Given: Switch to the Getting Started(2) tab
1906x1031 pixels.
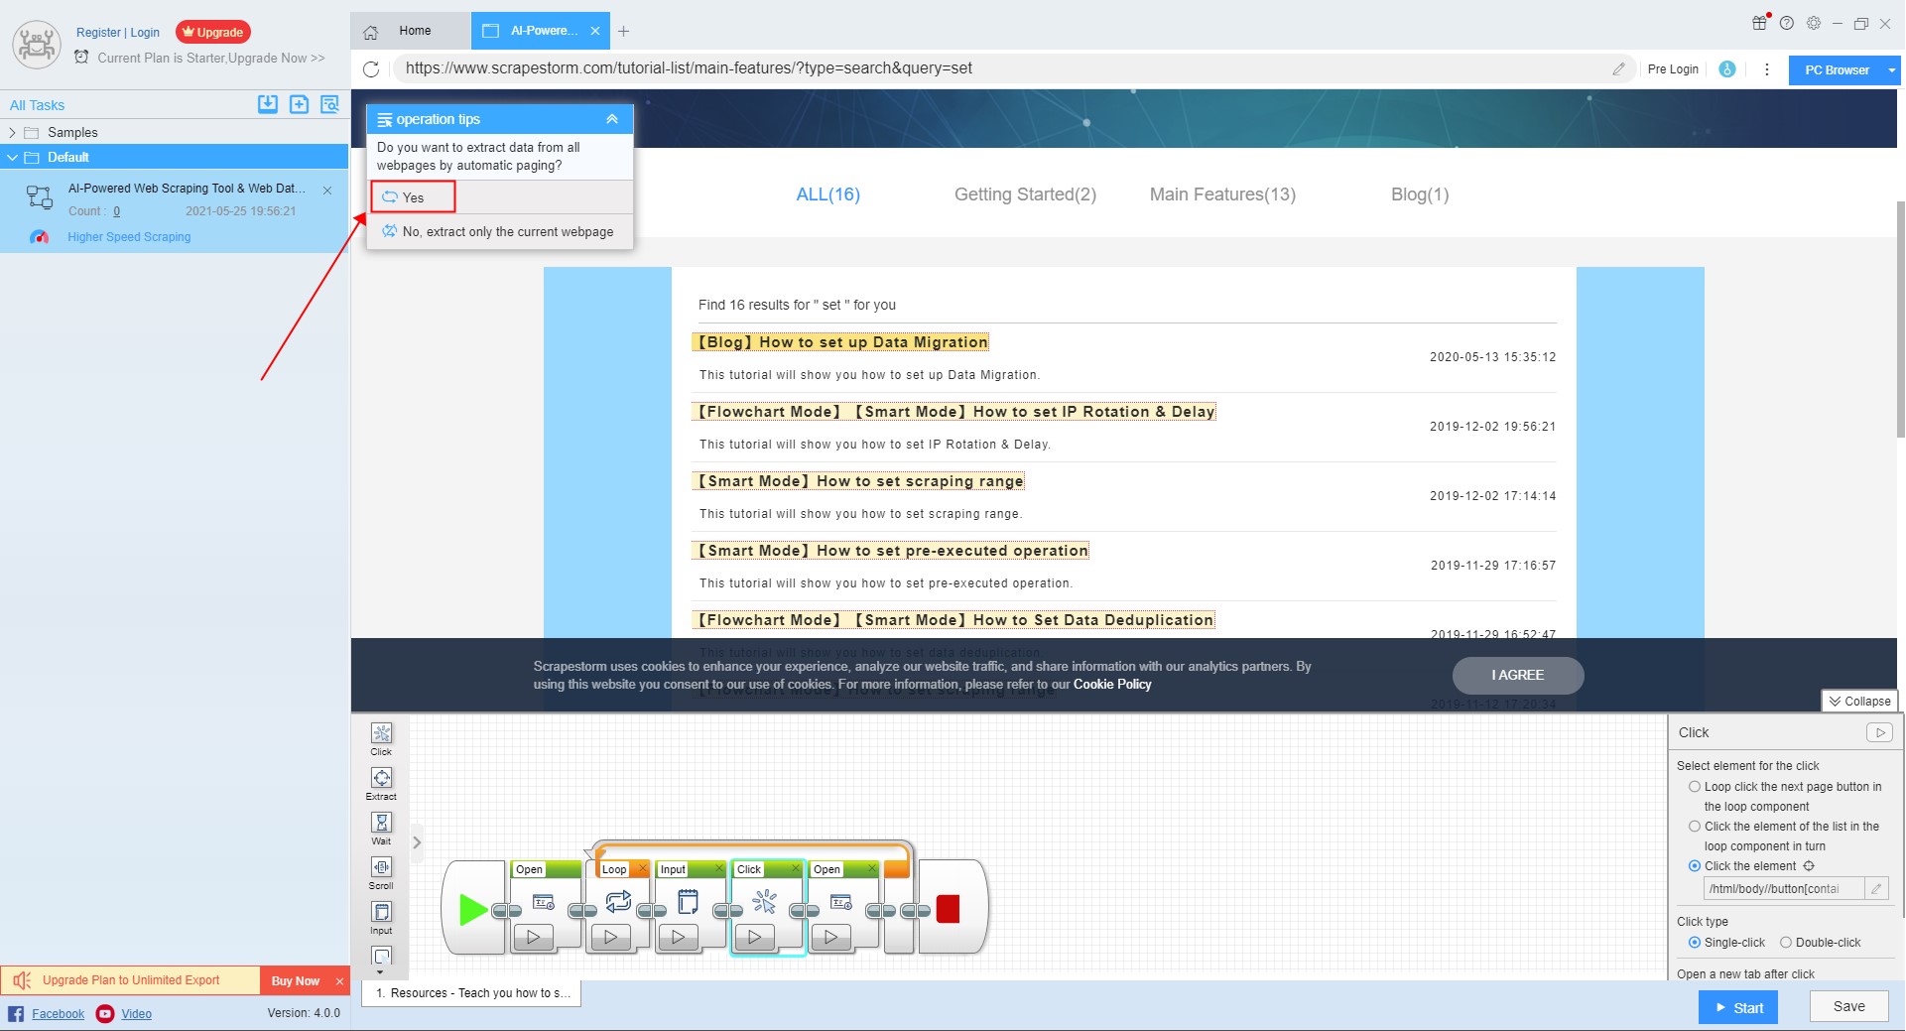Looking at the screenshot, I should (x=1025, y=194).
